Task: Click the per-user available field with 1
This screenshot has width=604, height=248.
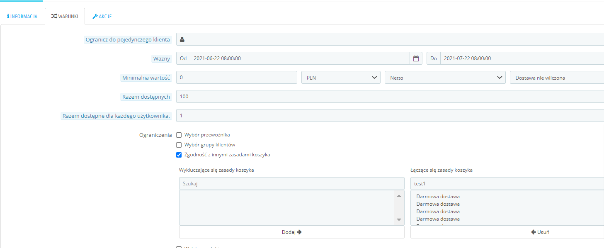Action: click(390, 116)
